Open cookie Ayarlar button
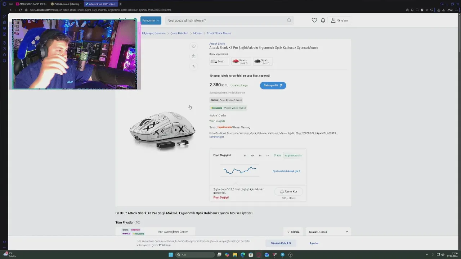Viewport: 461px width, 259px height. pyautogui.click(x=314, y=243)
